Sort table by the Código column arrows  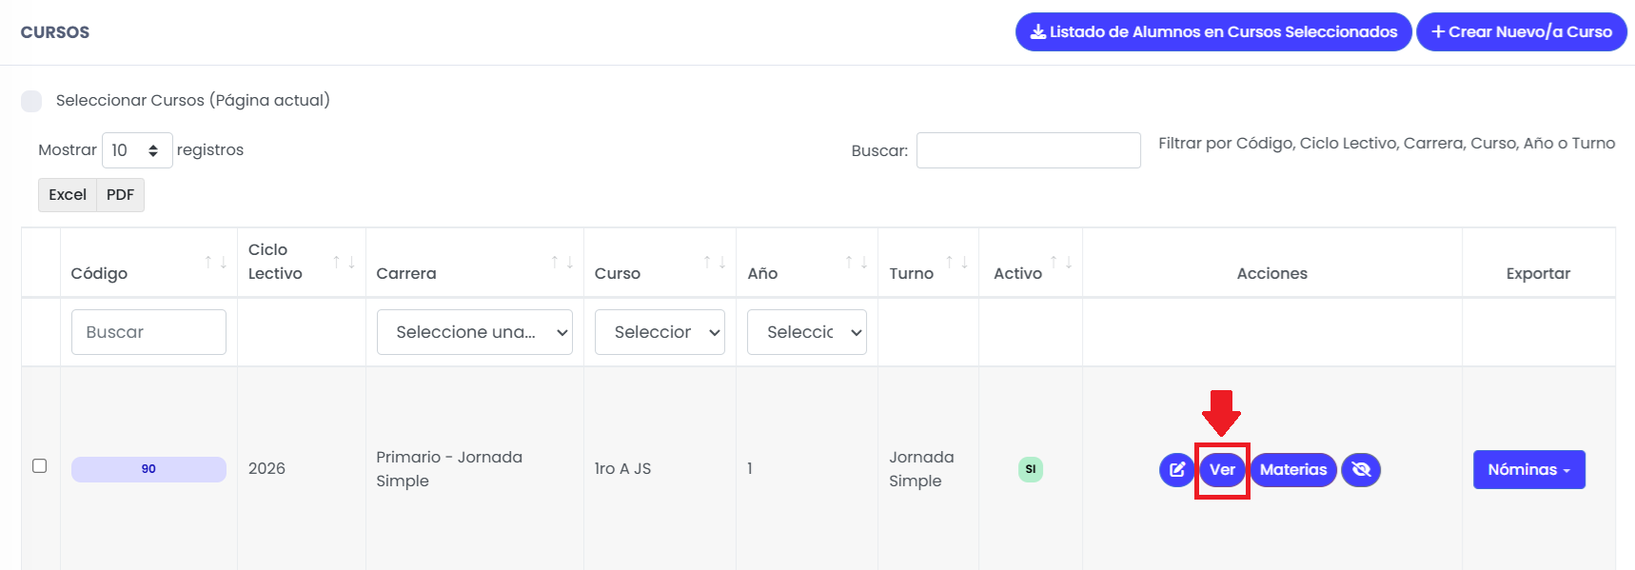coord(215,262)
